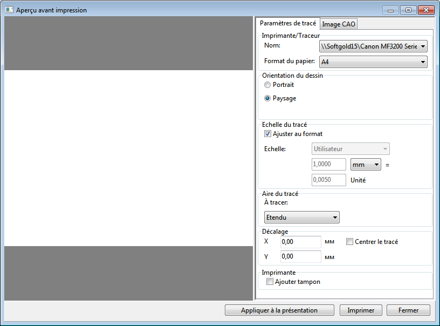Screen dimensions: 440x326
Task: Enable the Centrer le tracé checkbox
Action: click(349, 242)
